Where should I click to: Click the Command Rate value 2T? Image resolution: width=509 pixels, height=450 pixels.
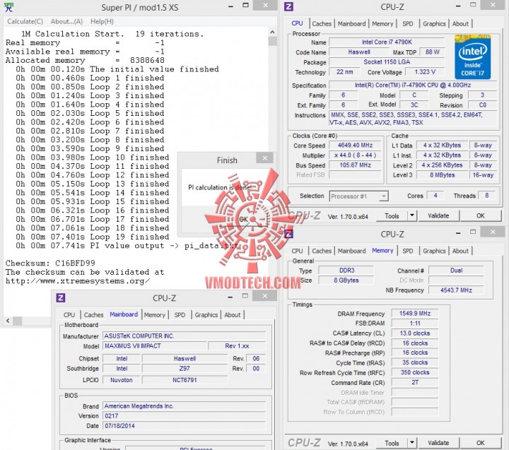click(x=415, y=382)
